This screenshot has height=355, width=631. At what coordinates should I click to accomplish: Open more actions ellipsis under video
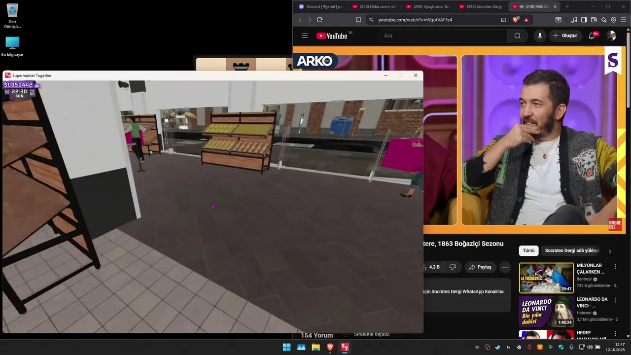pyautogui.click(x=505, y=267)
